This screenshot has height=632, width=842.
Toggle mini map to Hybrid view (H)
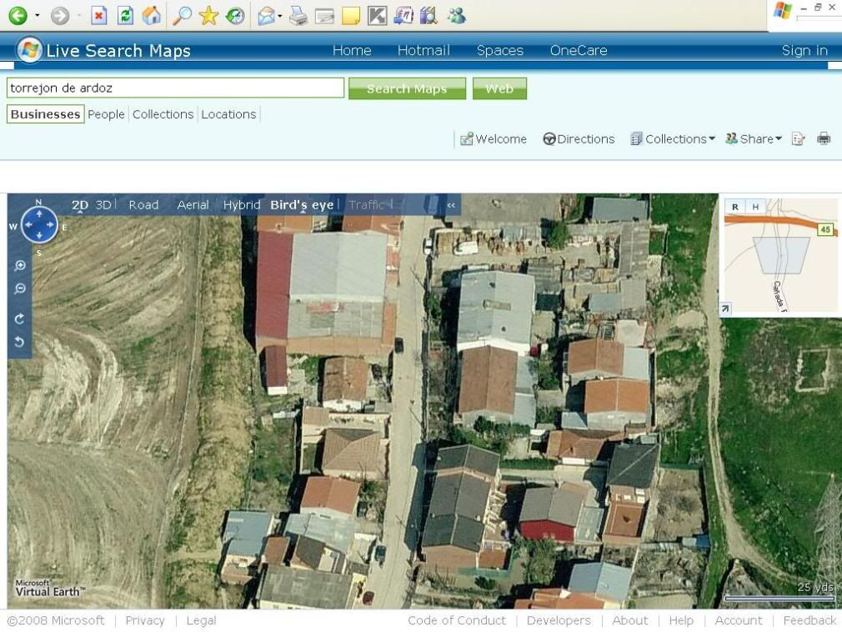click(755, 207)
